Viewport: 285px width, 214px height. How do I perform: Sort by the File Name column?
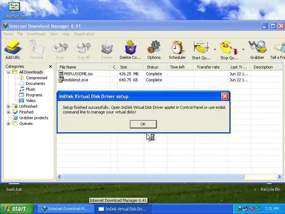pyautogui.click(x=84, y=67)
